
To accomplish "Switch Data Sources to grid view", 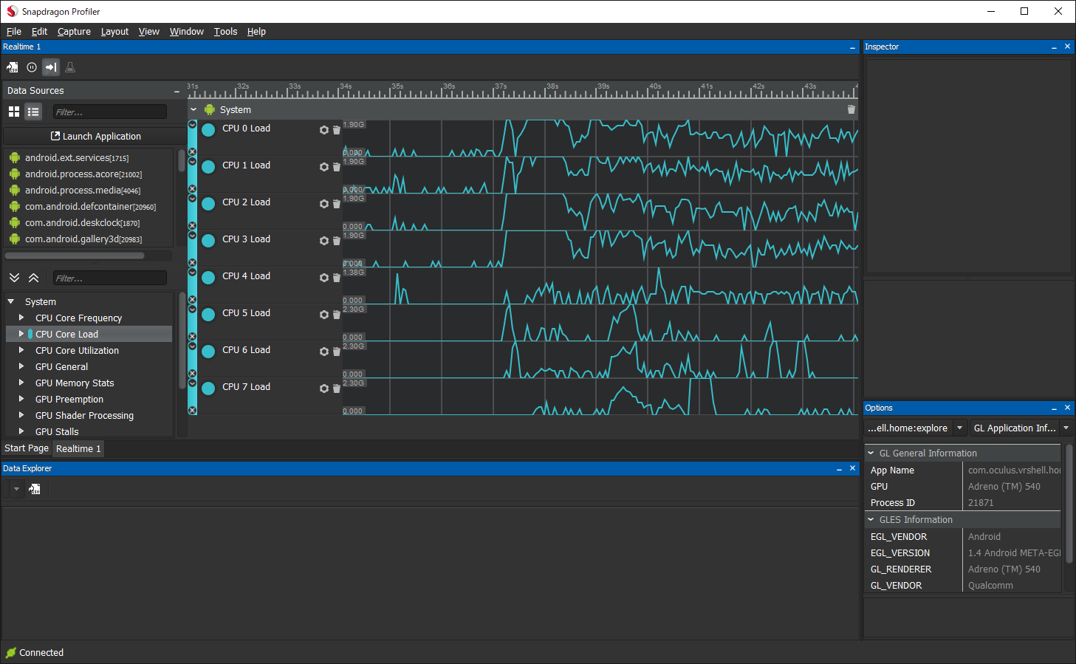I will (14, 112).
